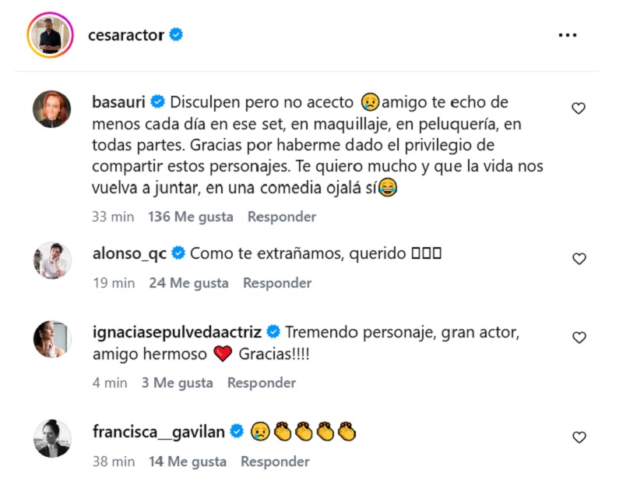Like ignaciasepulvedaactriz's comment with the heart

coord(579,338)
